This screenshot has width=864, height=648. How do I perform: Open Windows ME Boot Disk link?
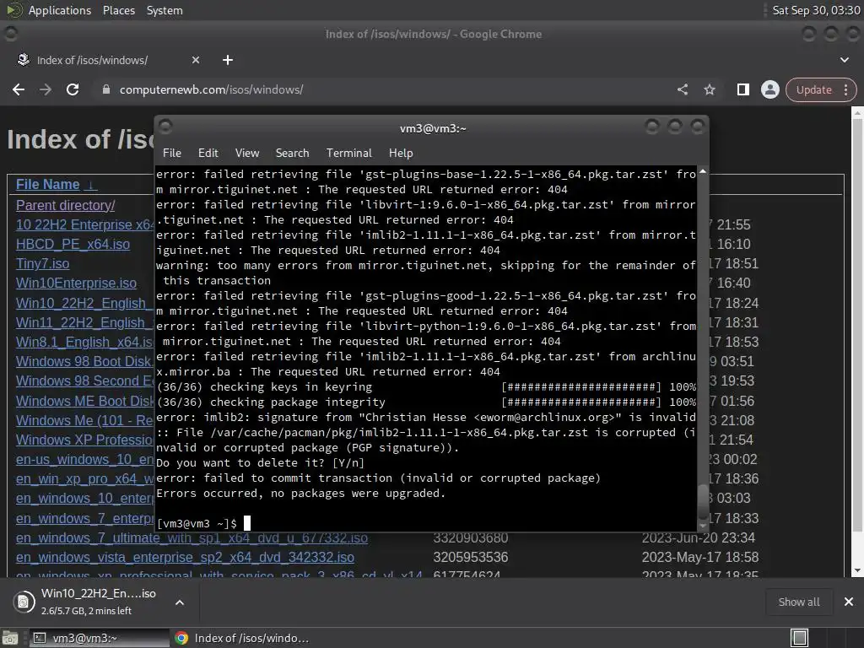pos(85,401)
